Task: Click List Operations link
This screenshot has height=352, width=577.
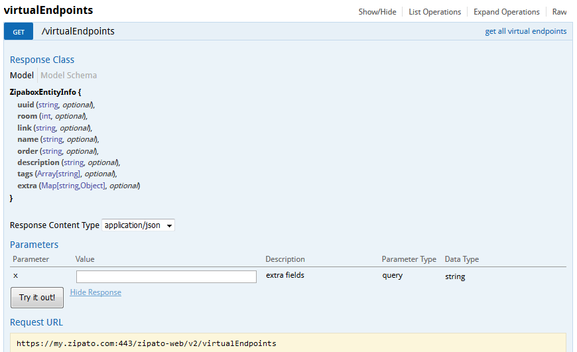Action: (434, 12)
